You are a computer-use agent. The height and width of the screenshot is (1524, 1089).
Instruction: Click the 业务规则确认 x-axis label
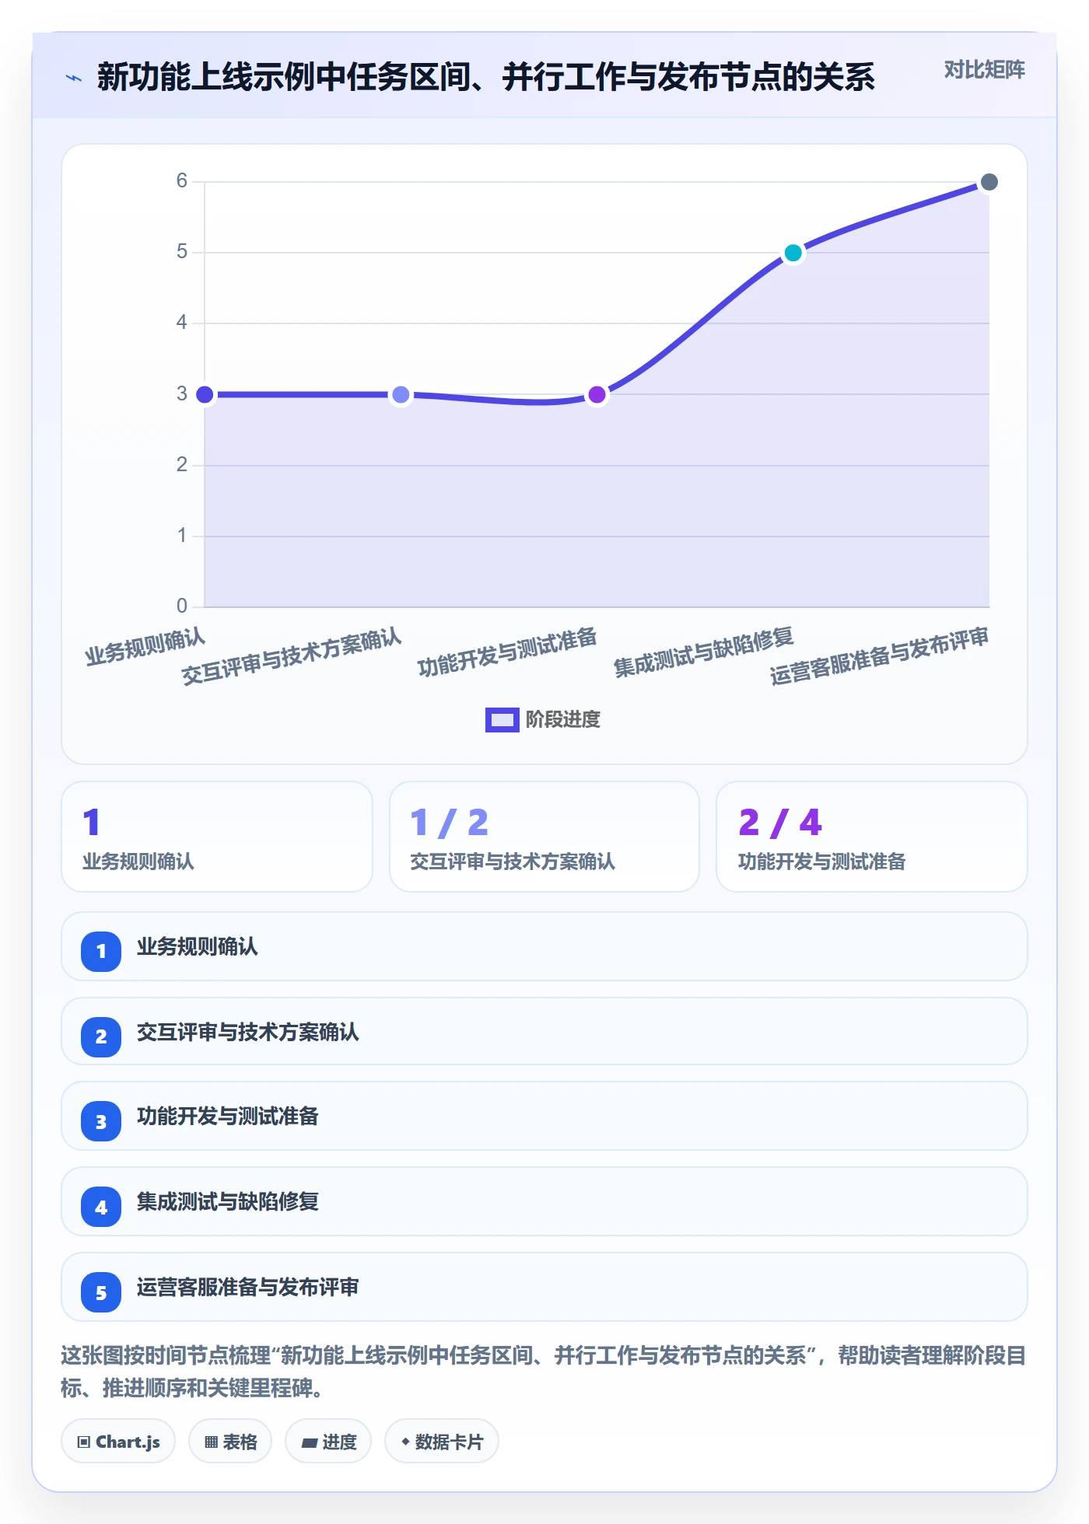tap(145, 647)
